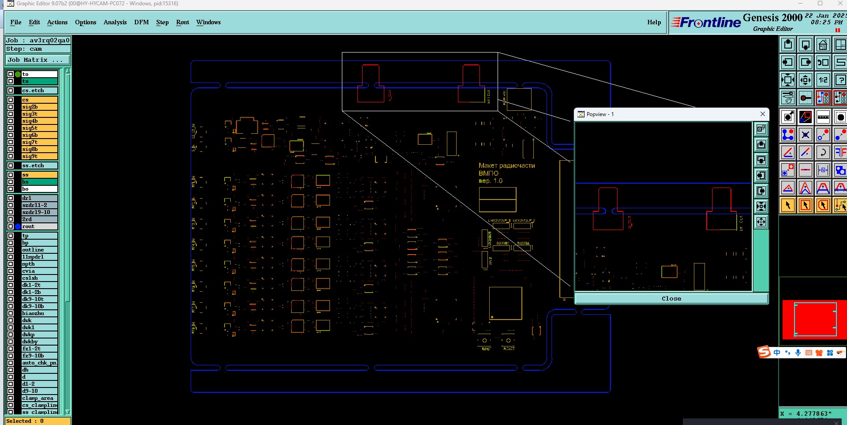Click the wrench and palette settings icon
This screenshot has width=847, height=425.
788,98
